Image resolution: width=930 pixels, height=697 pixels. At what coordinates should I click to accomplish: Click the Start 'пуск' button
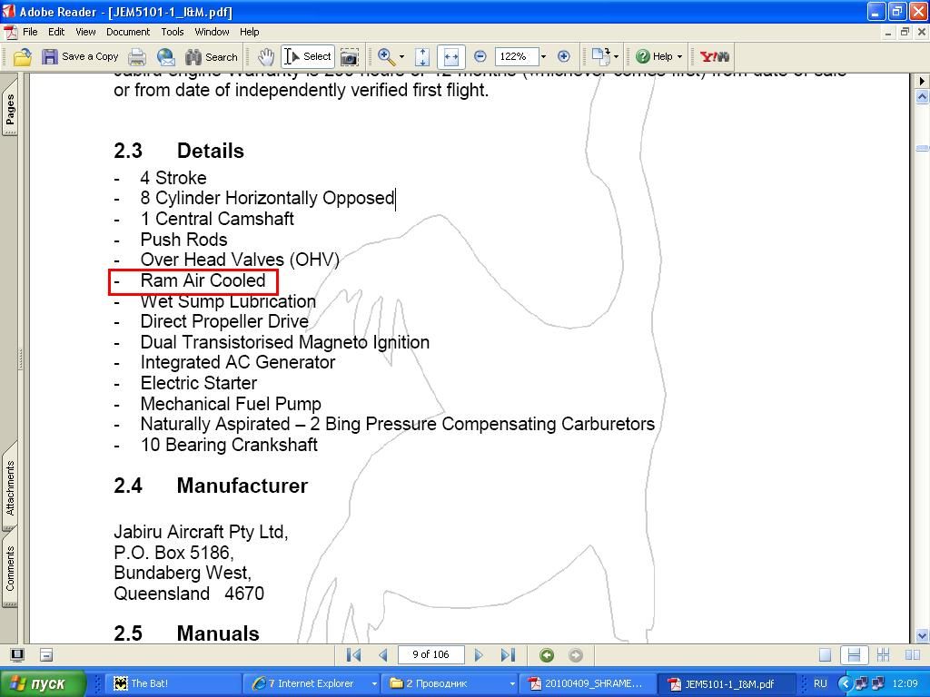coord(43,683)
